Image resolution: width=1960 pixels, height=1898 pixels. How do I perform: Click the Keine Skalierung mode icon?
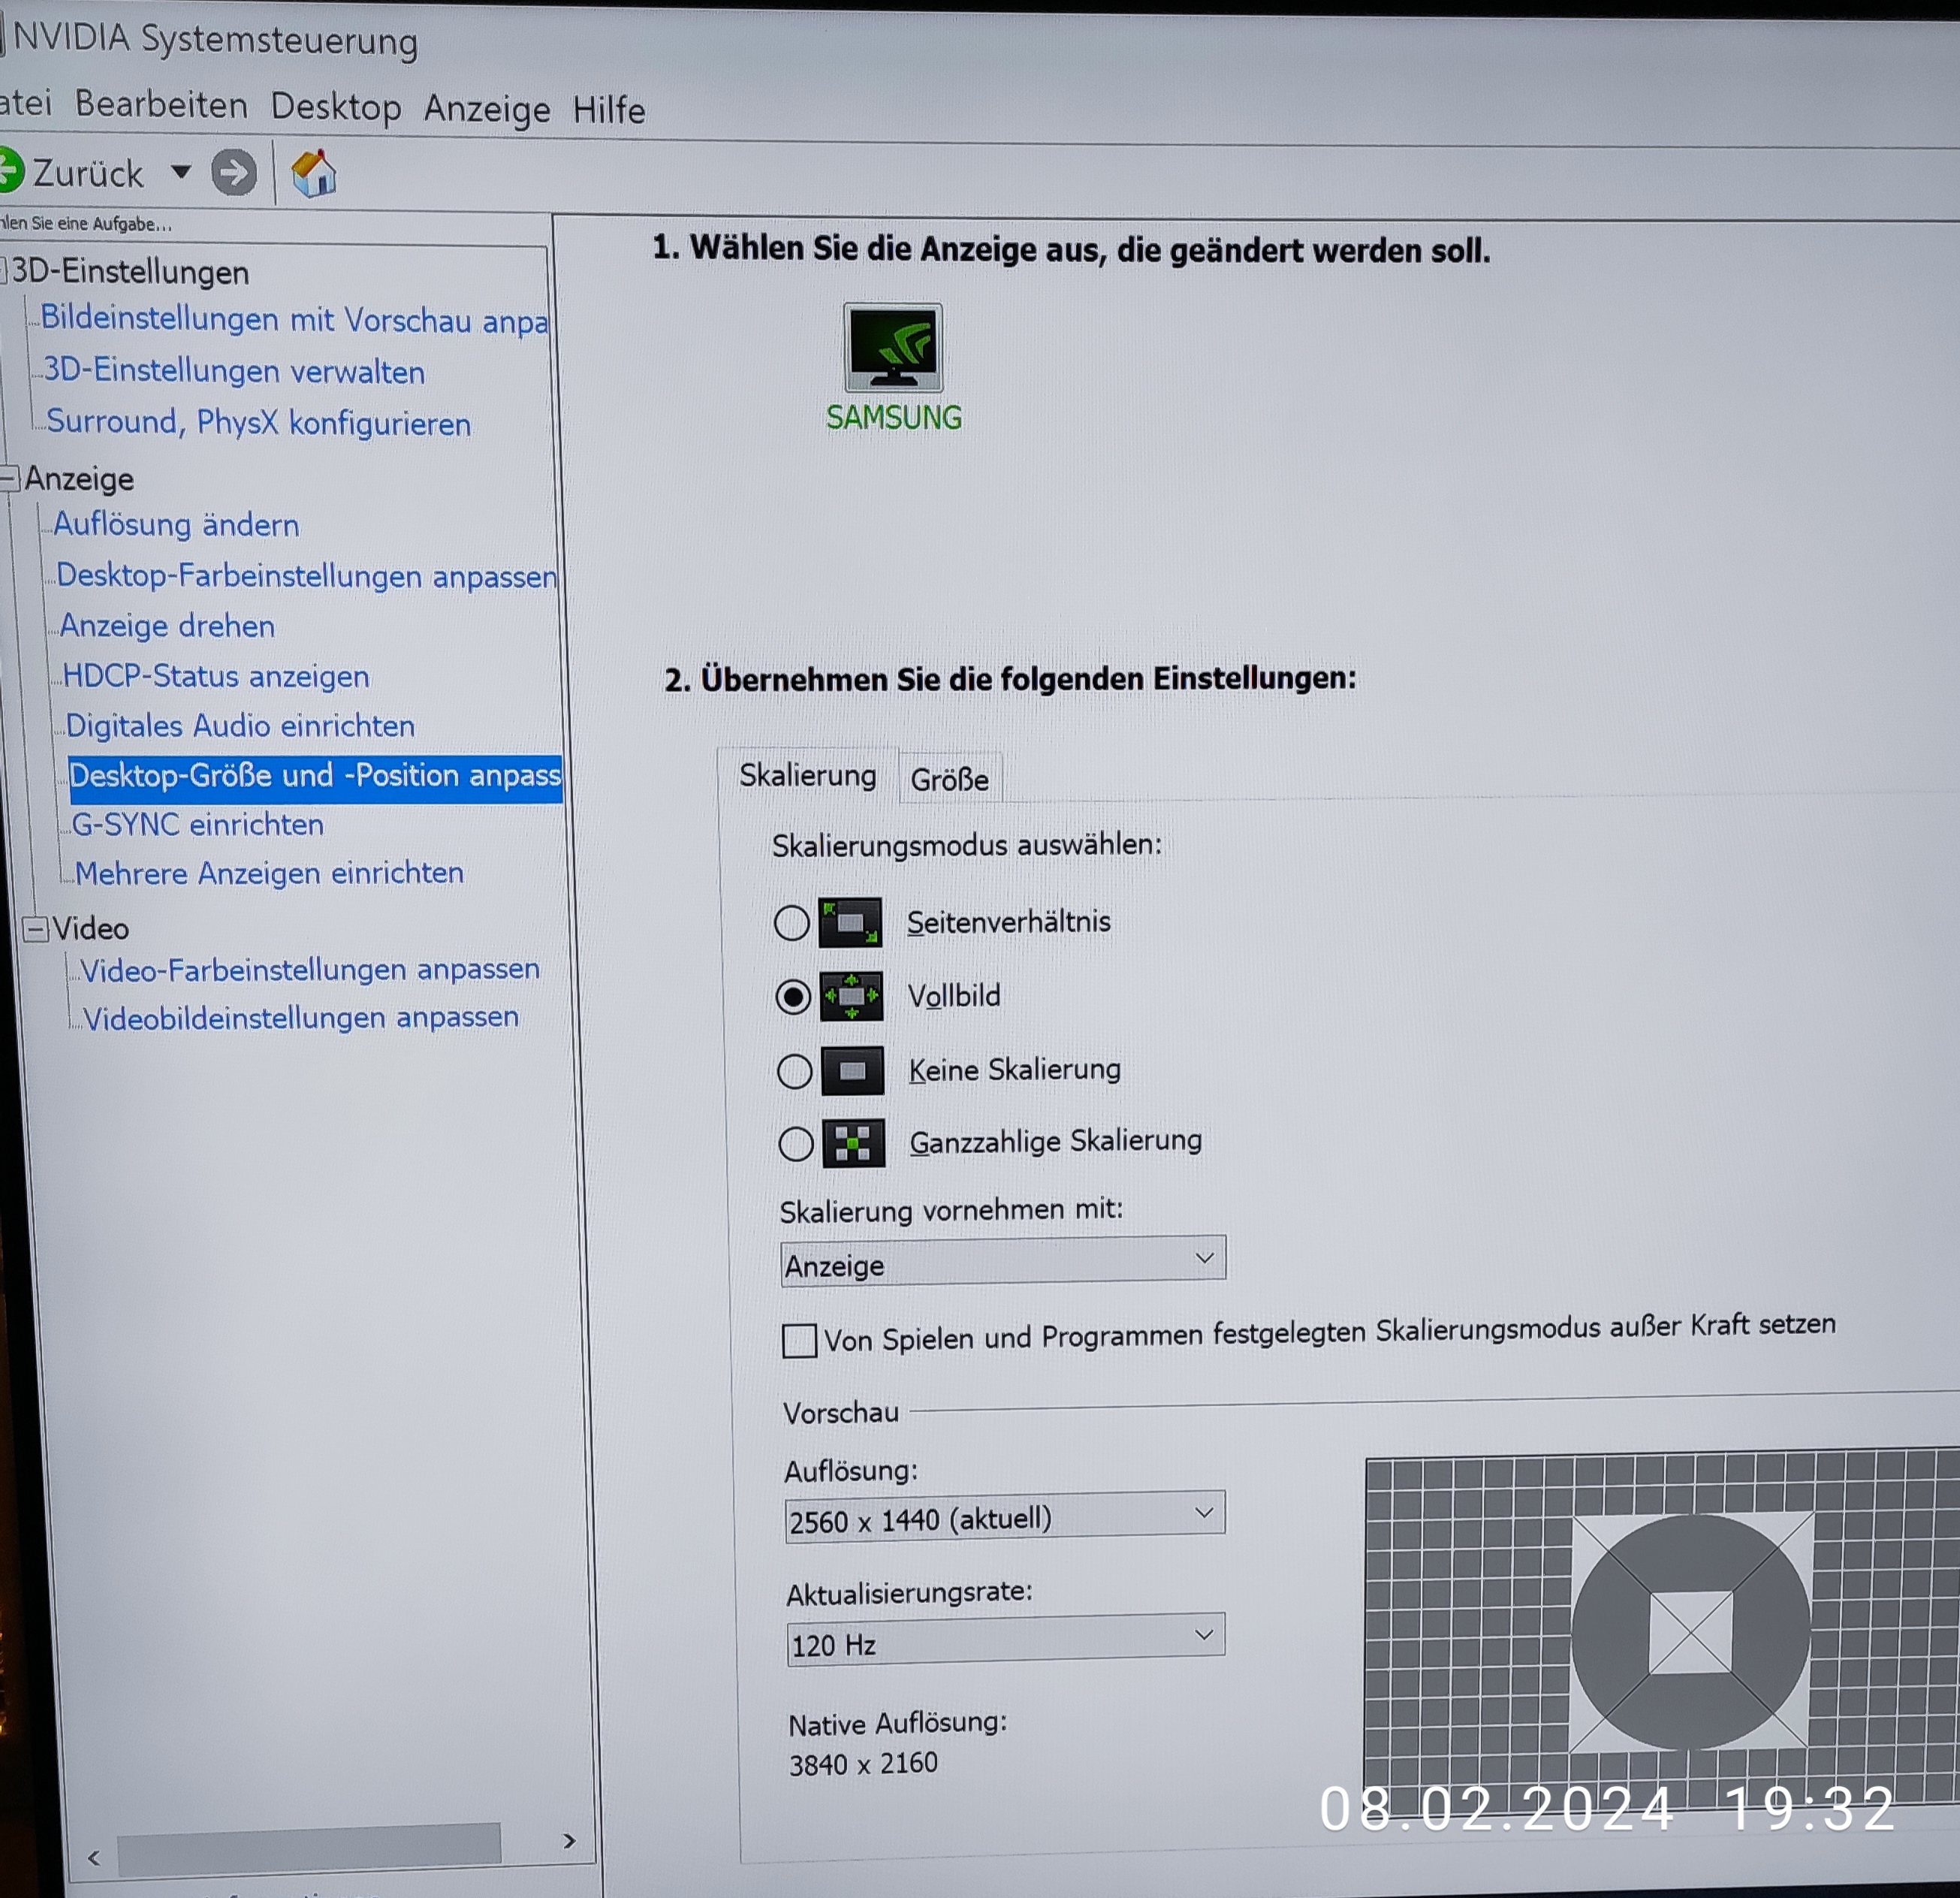(x=852, y=1071)
